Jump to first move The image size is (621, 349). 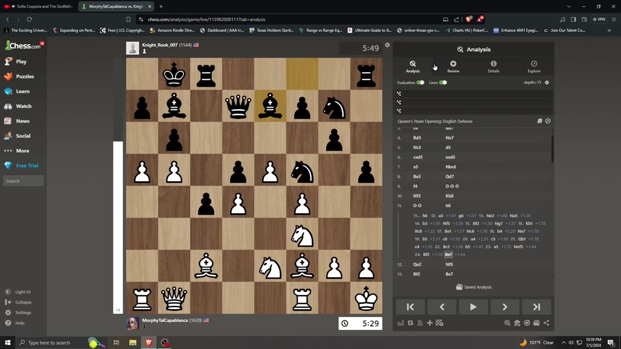pos(410,307)
